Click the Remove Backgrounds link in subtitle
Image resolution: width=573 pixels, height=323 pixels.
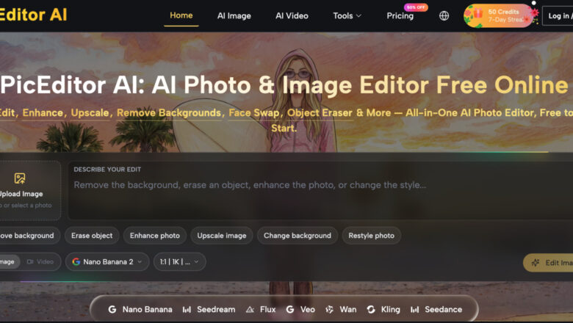click(x=169, y=113)
